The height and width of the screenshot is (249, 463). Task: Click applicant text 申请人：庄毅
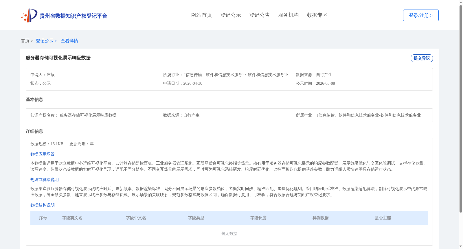[x=43, y=75]
